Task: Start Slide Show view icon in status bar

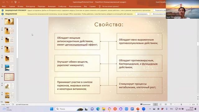Action: tap(171, 105)
